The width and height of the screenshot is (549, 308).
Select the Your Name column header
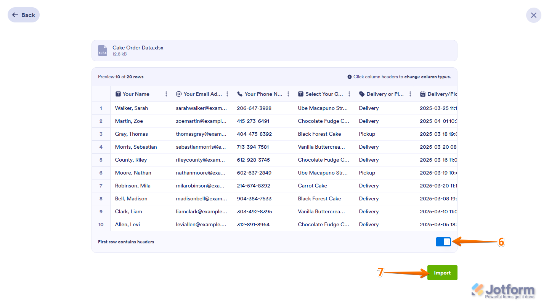(141, 94)
